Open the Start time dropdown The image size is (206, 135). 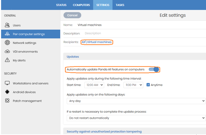[x=94, y=85]
